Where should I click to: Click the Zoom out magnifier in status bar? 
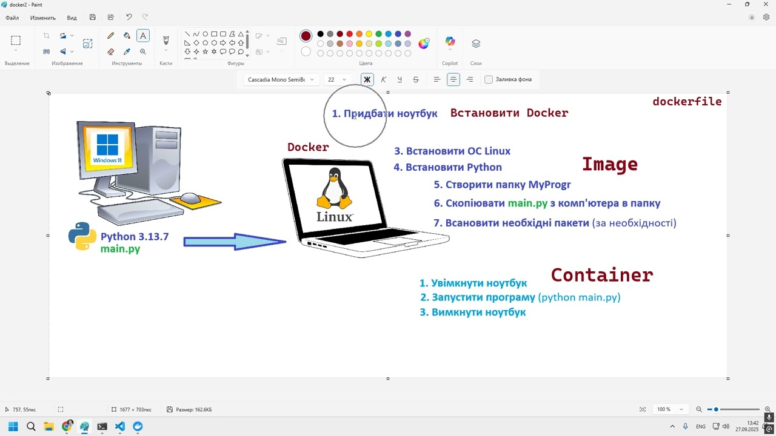(x=699, y=409)
